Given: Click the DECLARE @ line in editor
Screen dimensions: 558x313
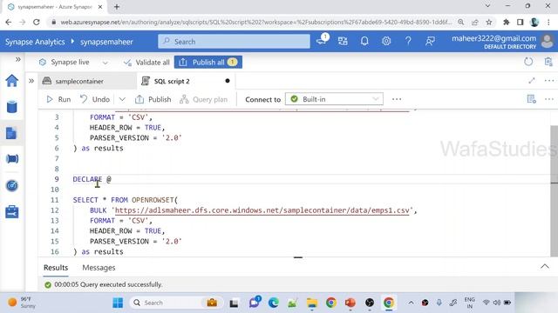Looking at the screenshot, I should 92,179.
